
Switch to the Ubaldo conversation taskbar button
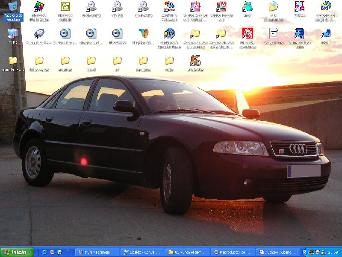pos(142,252)
